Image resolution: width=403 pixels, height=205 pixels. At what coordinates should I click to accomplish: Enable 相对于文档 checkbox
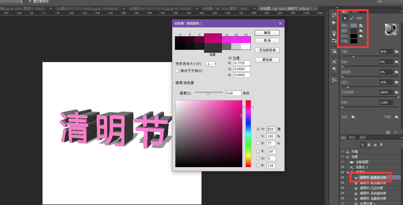click(177, 71)
